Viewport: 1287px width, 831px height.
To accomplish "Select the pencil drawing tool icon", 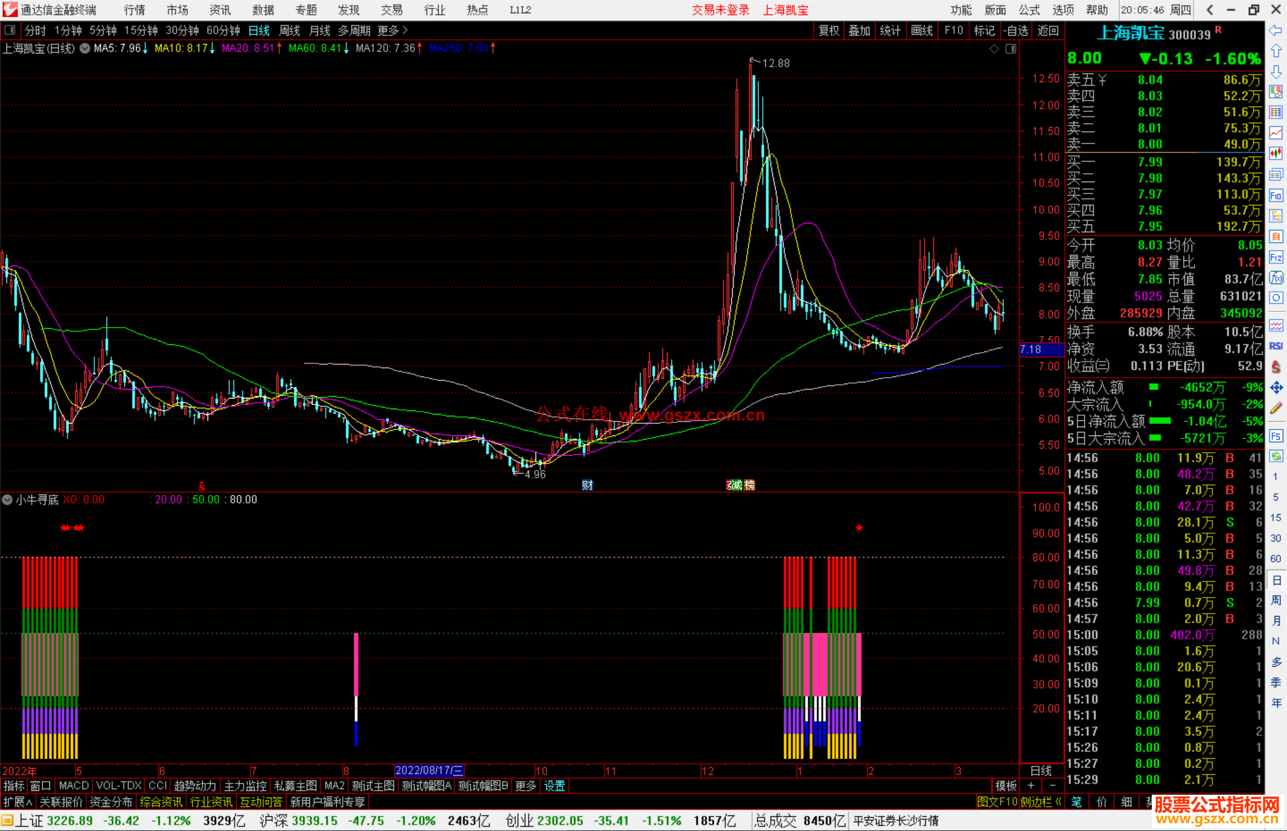I will tap(1276, 408).
